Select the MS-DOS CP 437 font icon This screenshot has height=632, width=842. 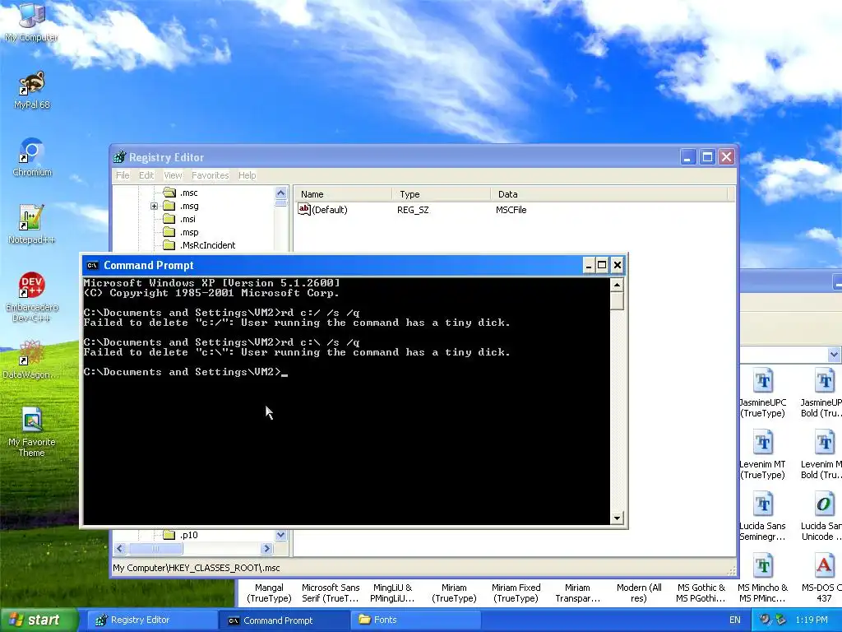[x=824, y=566]
